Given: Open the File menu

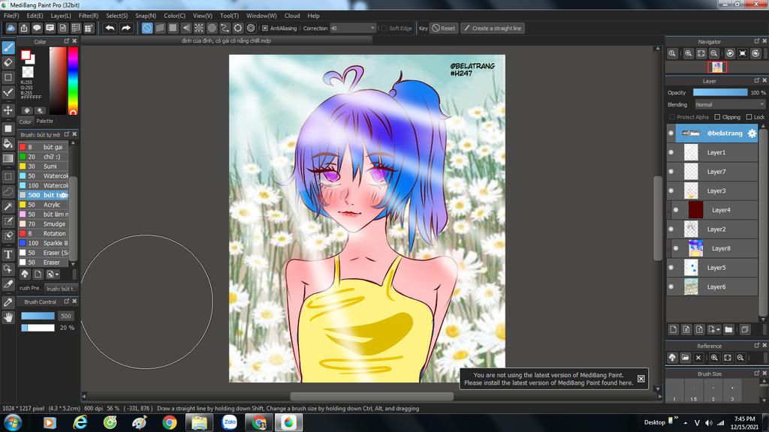Looking at the screenshot, I should coord(11,16).
